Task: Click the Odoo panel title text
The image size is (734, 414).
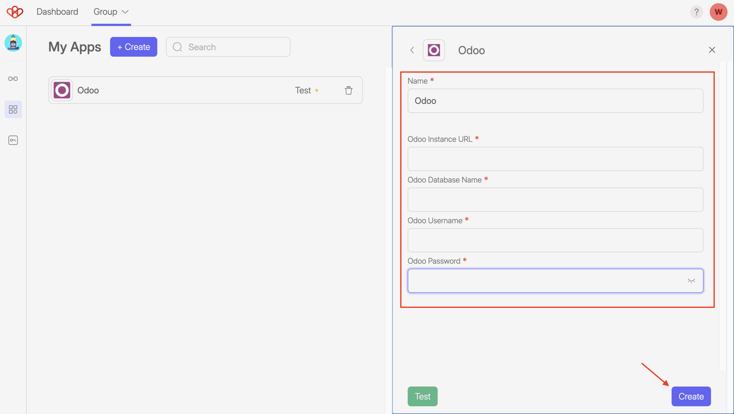Action: (x=471, y=50)
